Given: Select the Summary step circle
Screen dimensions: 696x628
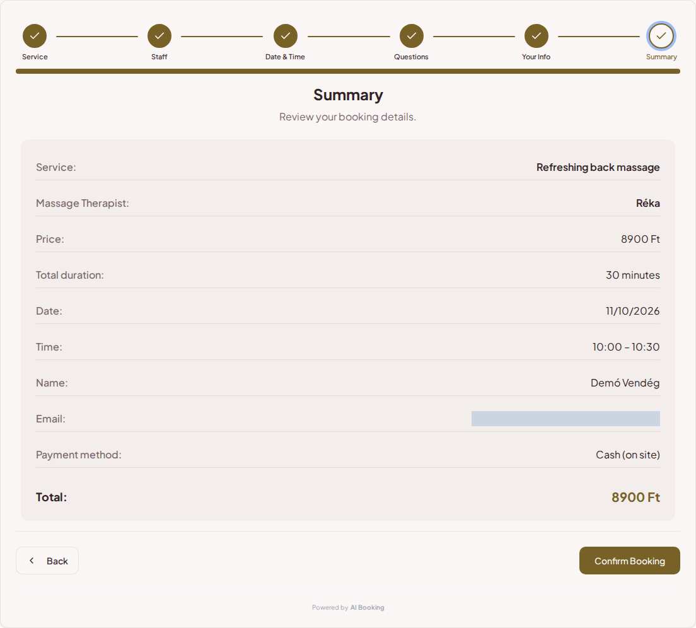Looking at the screenshot, I should 661,36.
